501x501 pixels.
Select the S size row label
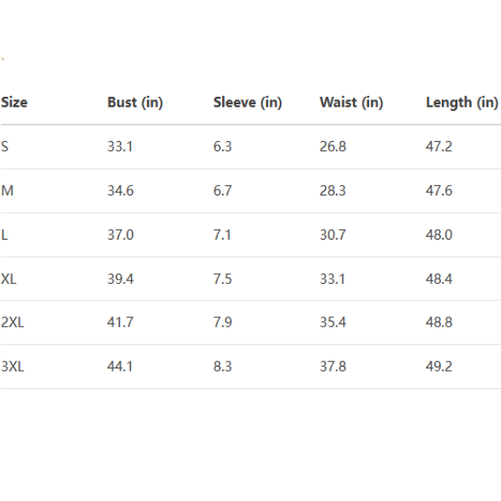coord(5,147)
